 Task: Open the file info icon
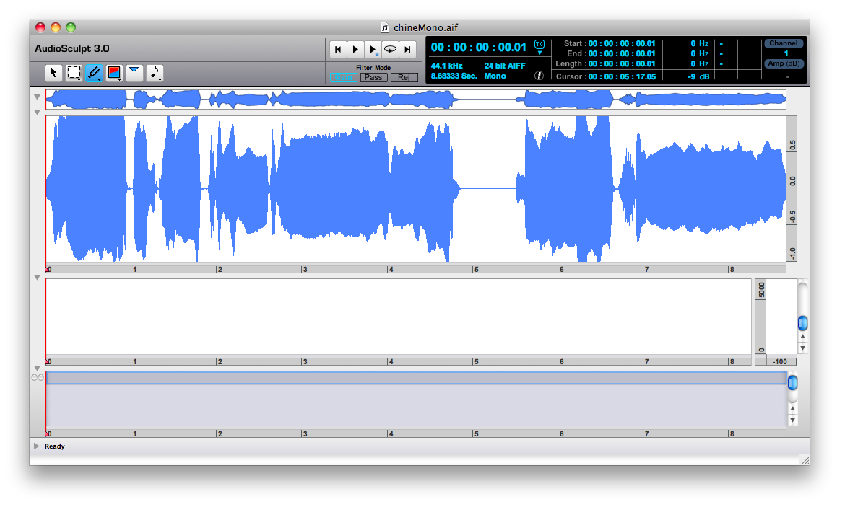coord(539,76)
